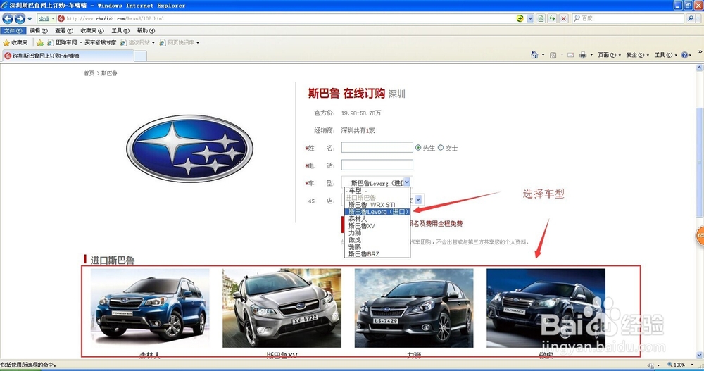
Task: Choose 驰鹏 from the dropdown list
Action: pyautogui.click(x=377, y=247)
